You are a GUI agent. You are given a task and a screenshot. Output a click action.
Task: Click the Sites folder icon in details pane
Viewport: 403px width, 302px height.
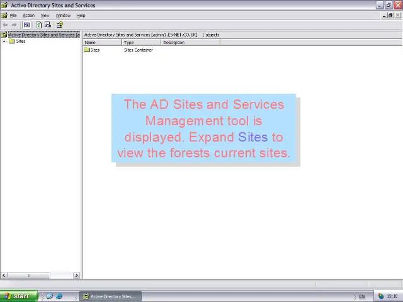[87, 50]
